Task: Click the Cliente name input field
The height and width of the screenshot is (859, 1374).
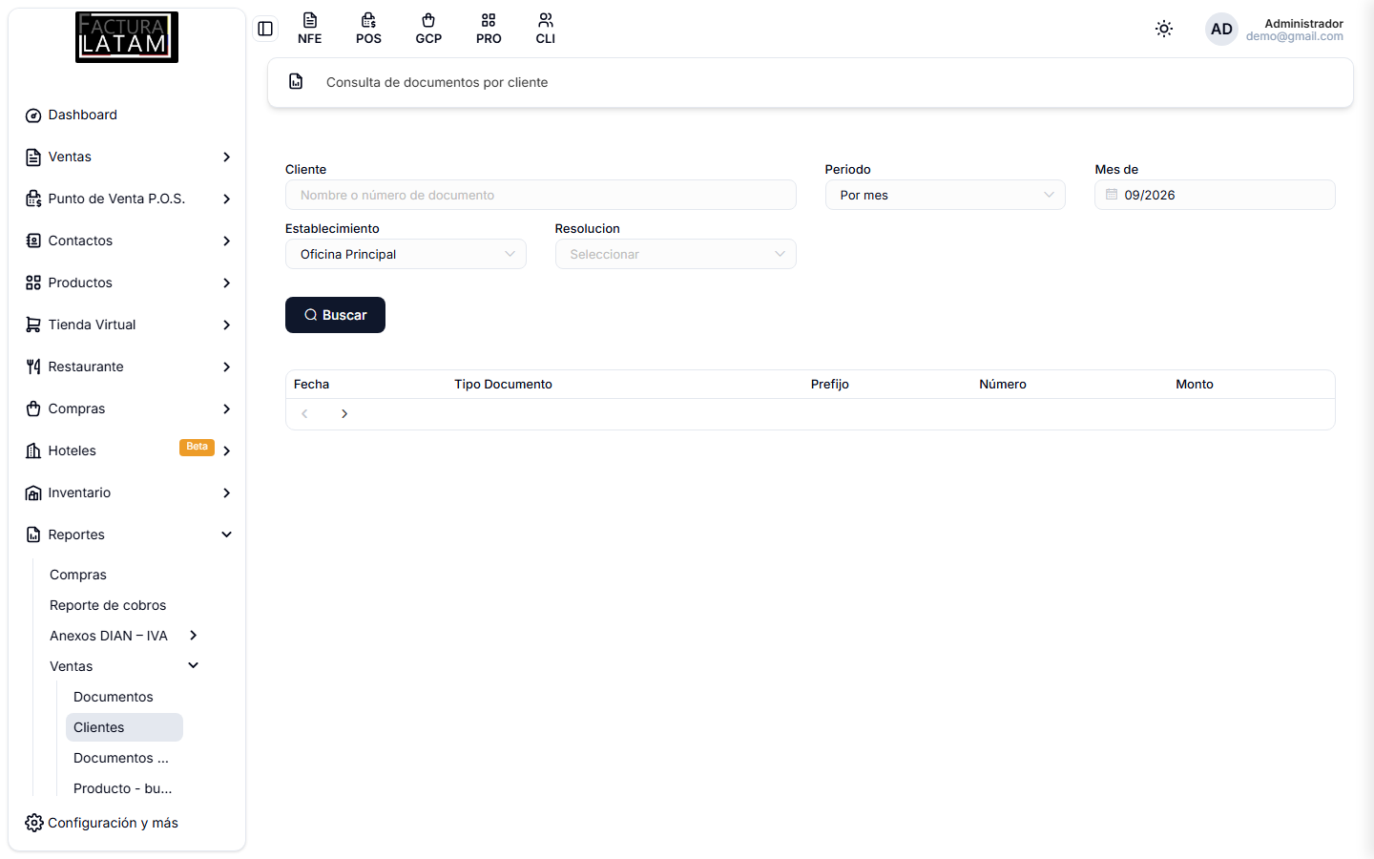Action: coord(540,195)
